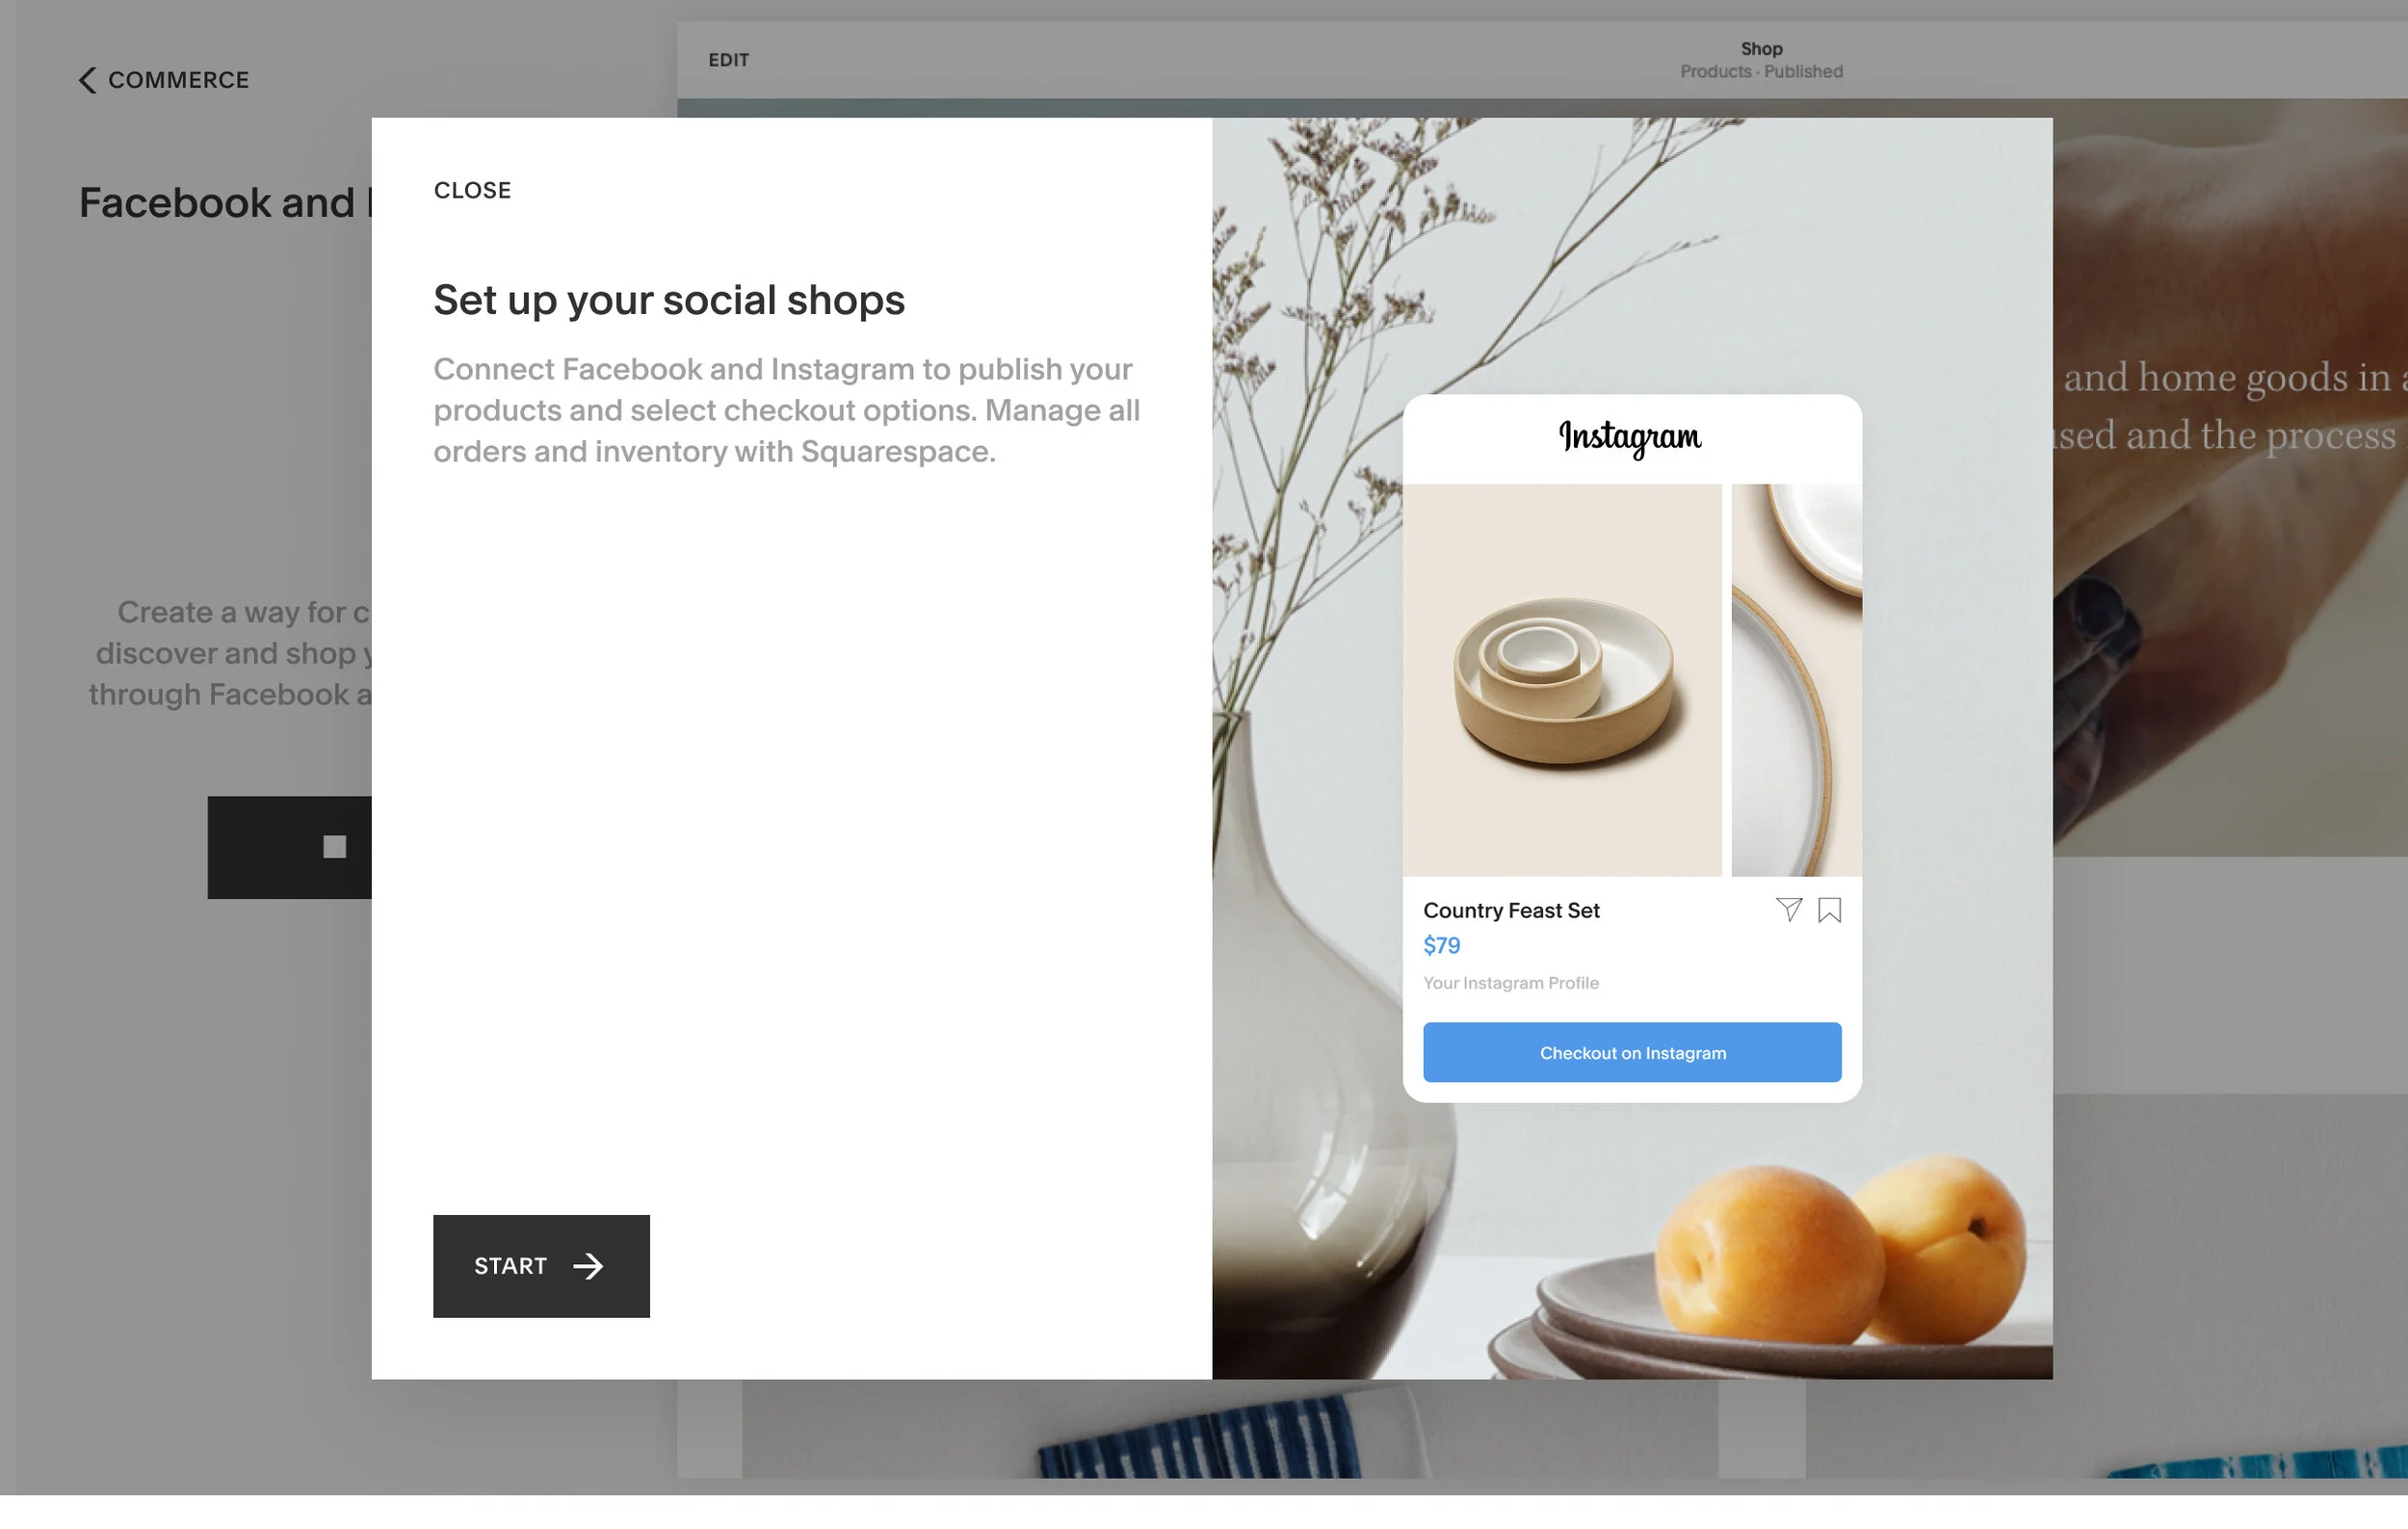Click the bookmark save icon
This screenshot has height=1529, width=2408.
1829,909
